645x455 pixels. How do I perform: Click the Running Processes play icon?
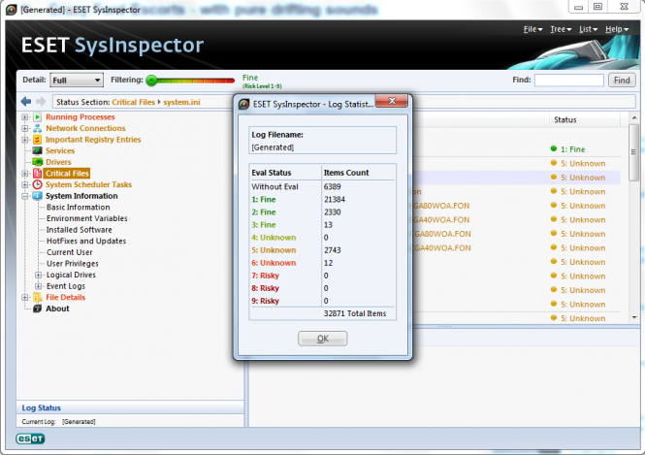(x=38, y=117)
